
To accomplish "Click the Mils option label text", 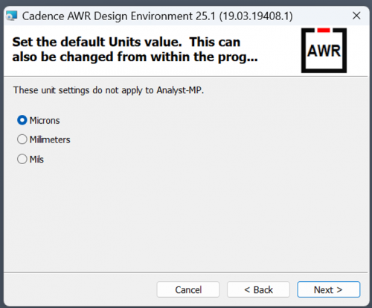I will (x=36, y=159).
